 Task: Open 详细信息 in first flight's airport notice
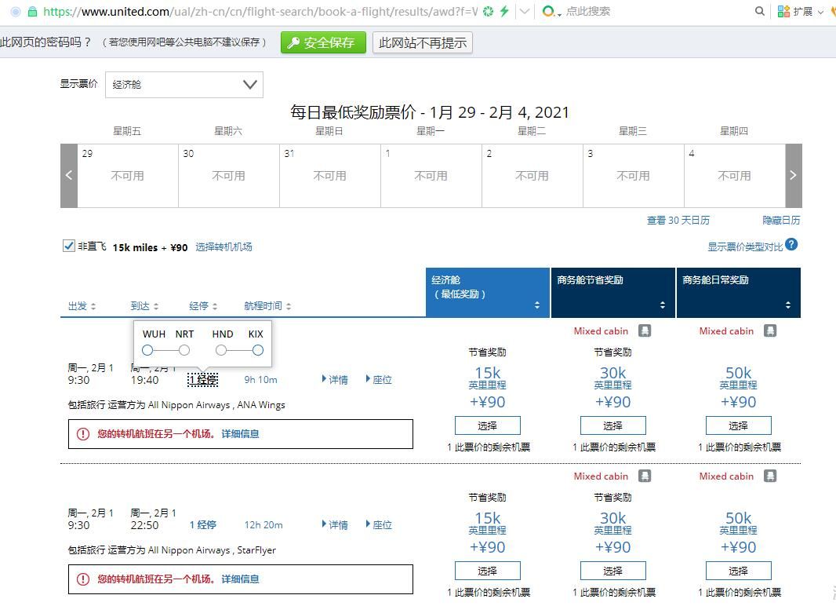(240, 433)
